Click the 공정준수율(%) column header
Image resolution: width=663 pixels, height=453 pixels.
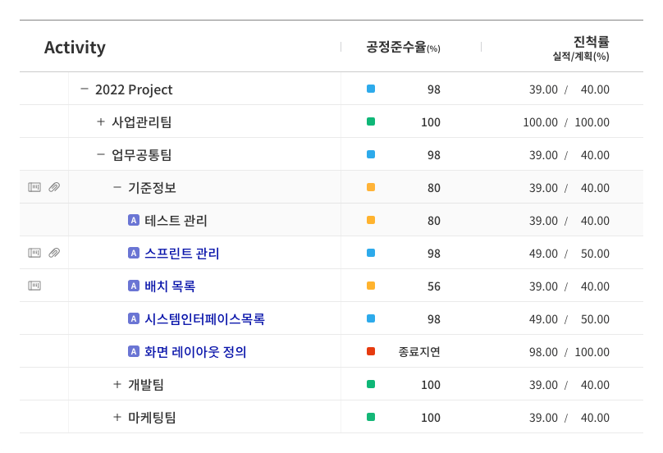403,47
